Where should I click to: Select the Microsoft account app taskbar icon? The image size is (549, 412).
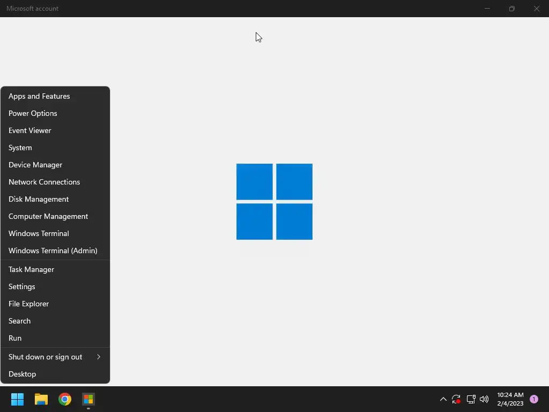[x=88, y=399]
